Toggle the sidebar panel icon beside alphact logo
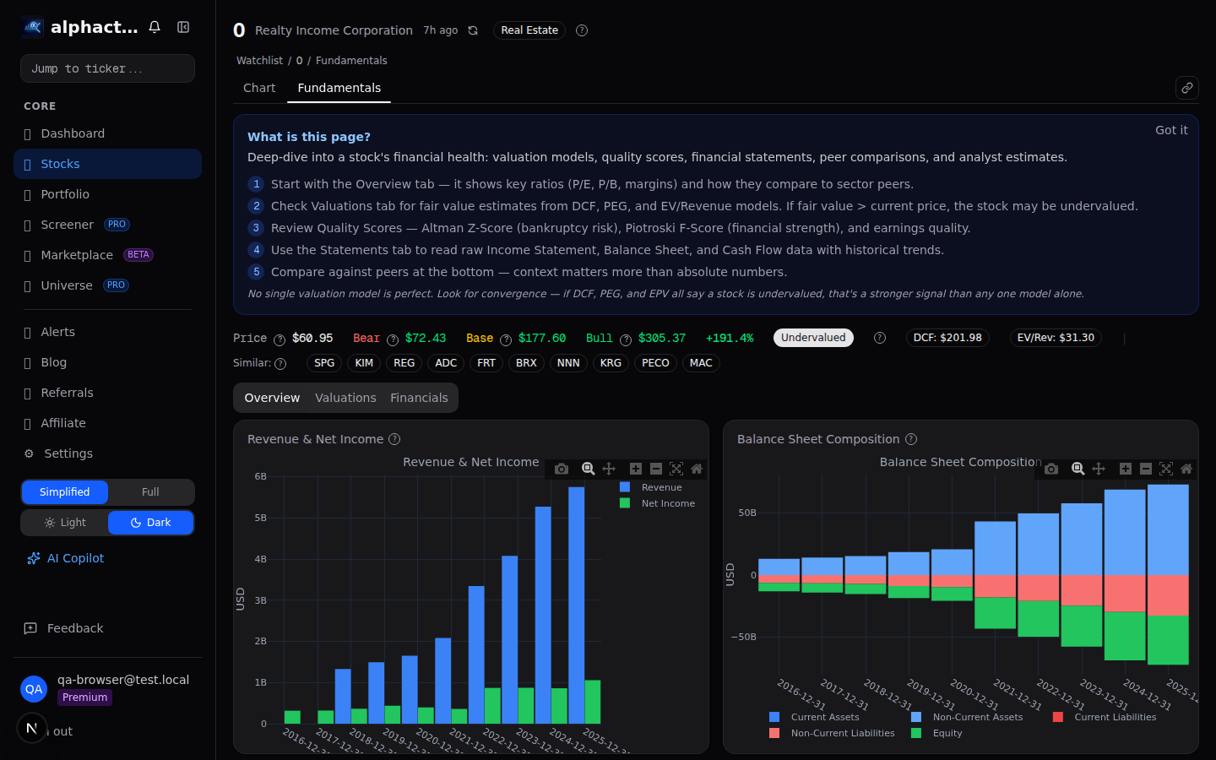This screenshot has height=760, width=1216. click(183, 26)
